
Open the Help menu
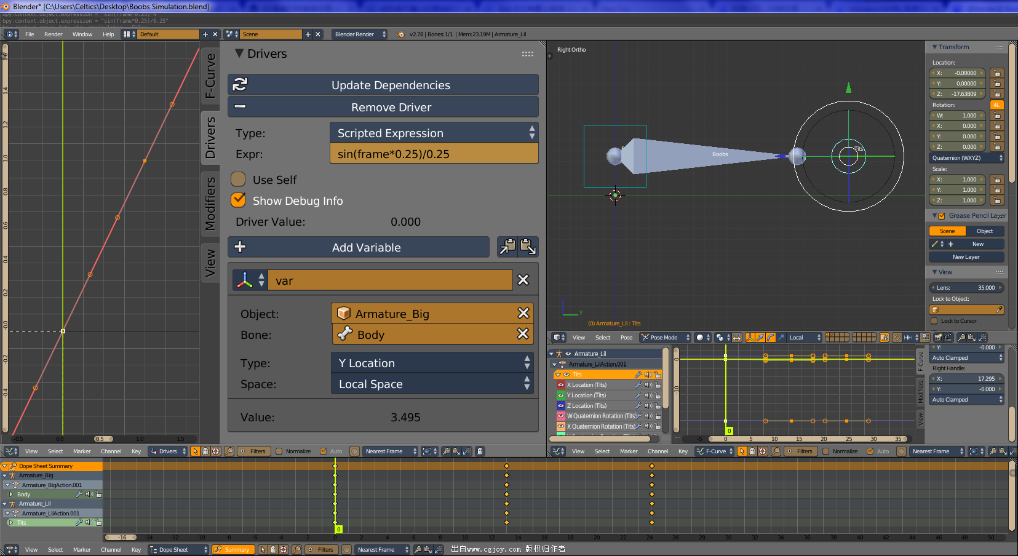[108, 34]
